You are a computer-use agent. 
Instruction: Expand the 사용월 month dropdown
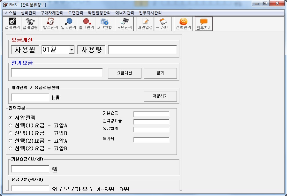pos(72,50)
